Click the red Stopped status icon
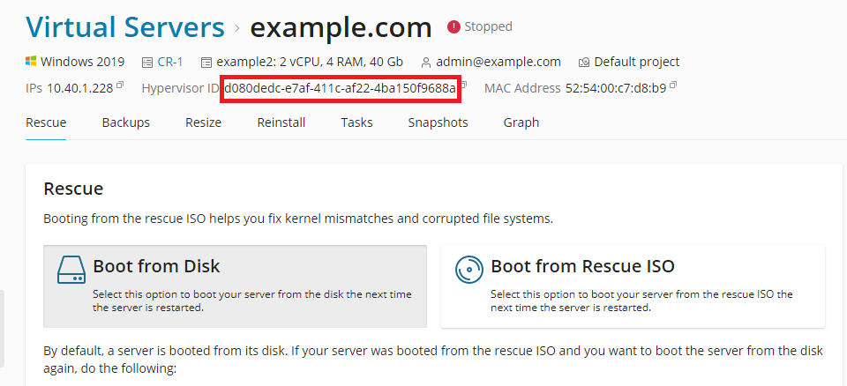Screen dimensions: 847x386 pyautogui.click(x=453, y=27)
